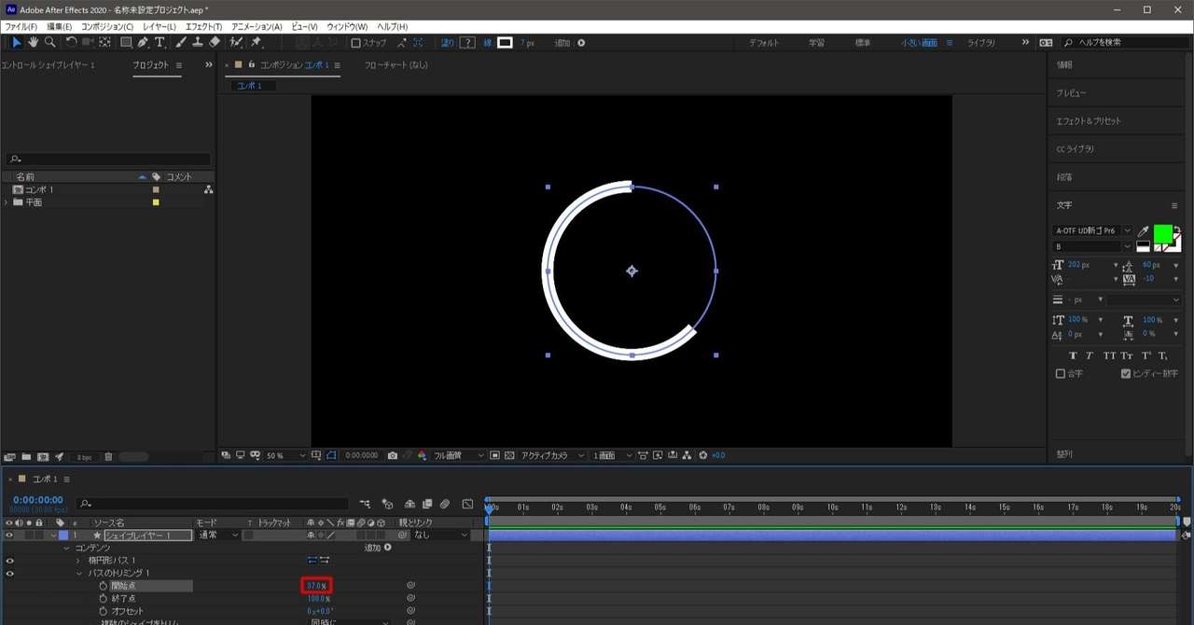Open the エフェクト(T) menu
Viewport: 1194px width, 625px height.
[x=203, y=27]
